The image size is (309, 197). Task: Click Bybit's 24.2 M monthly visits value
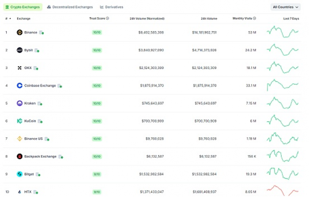point(251,50)
